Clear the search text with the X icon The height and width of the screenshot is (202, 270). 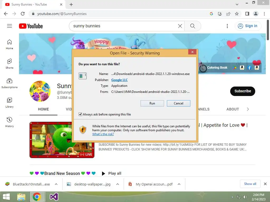180,26
